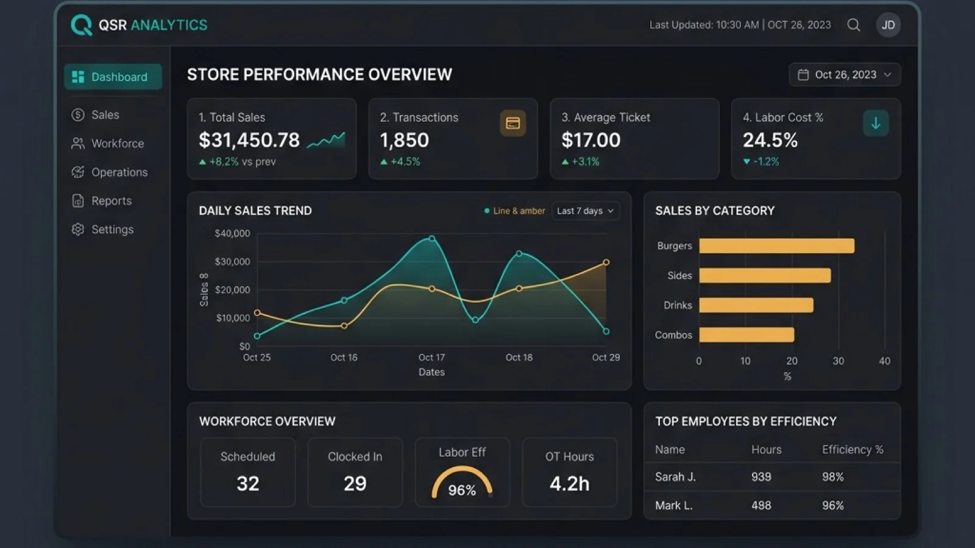Viewport: 975px width, 548px height.
Task: Click the Oct 18 axis label
Action: click(x=519, y=357)
